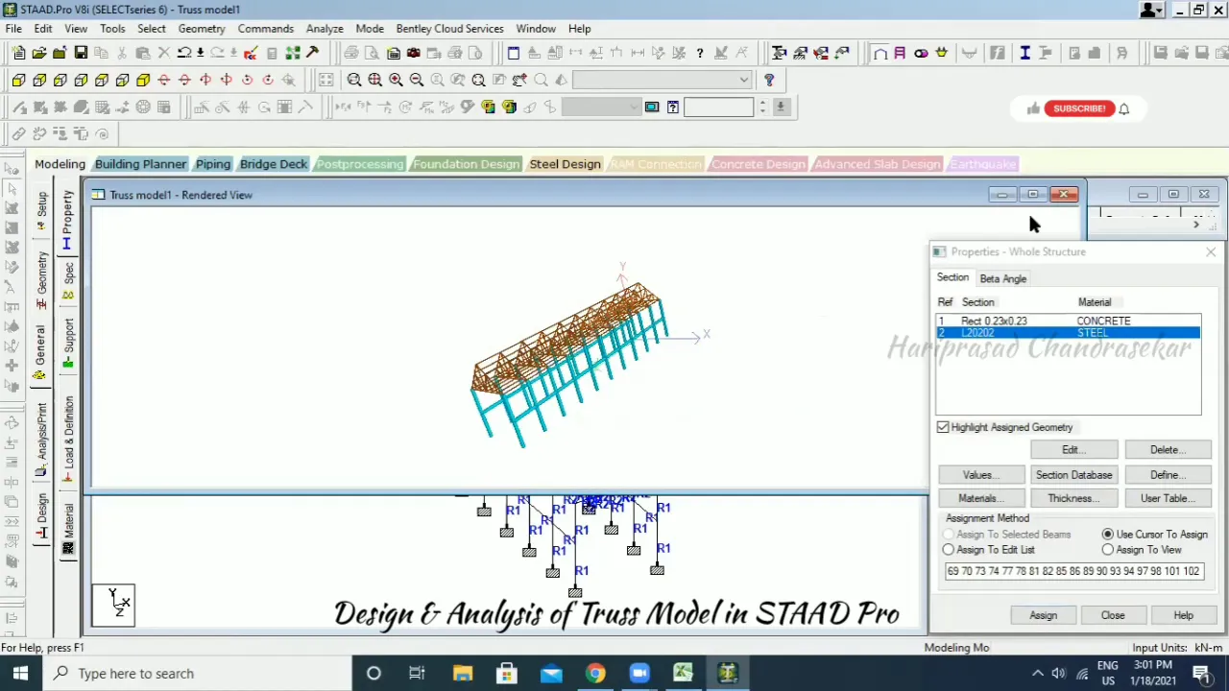Open the vertical Geometry page tab
This screenshot has width=1229, height=691.
(40, 280)
